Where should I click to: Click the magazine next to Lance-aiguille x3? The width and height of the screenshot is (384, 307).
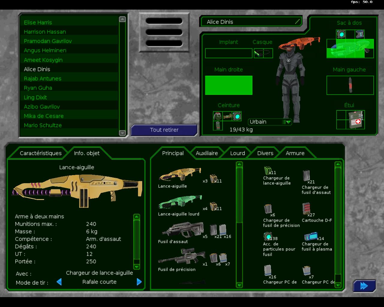tap(213, 178)
